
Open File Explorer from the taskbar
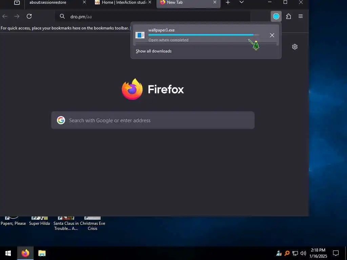click(42, 253)
